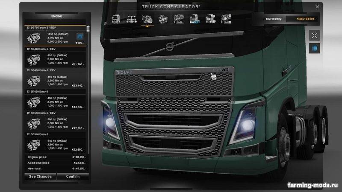Select the D13C420 Euro 5 / EEV engine
This screenshot has height=192, width=342.
pos(56,59)
